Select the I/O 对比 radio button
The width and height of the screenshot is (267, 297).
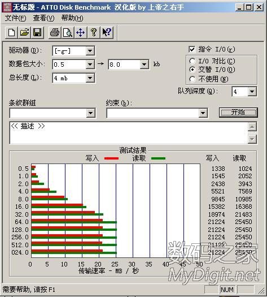tap(192, 61)
